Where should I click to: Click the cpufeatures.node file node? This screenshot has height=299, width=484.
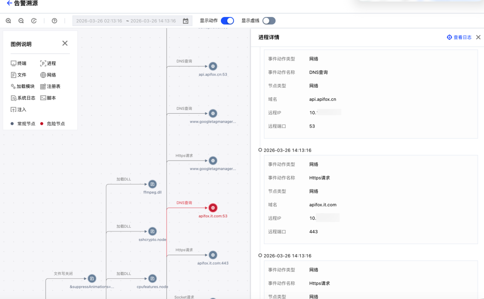[152, 278]
